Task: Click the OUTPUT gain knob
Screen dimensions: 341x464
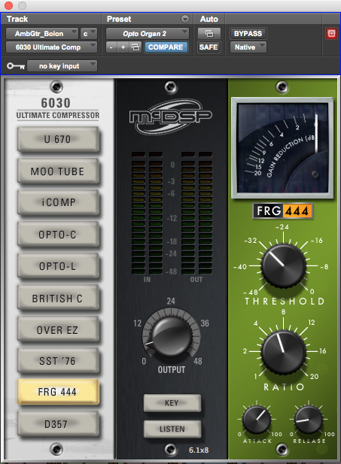Action: click(171, 337)
